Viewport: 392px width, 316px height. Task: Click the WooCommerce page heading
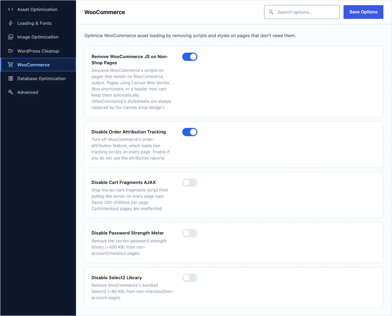[105, 12]
